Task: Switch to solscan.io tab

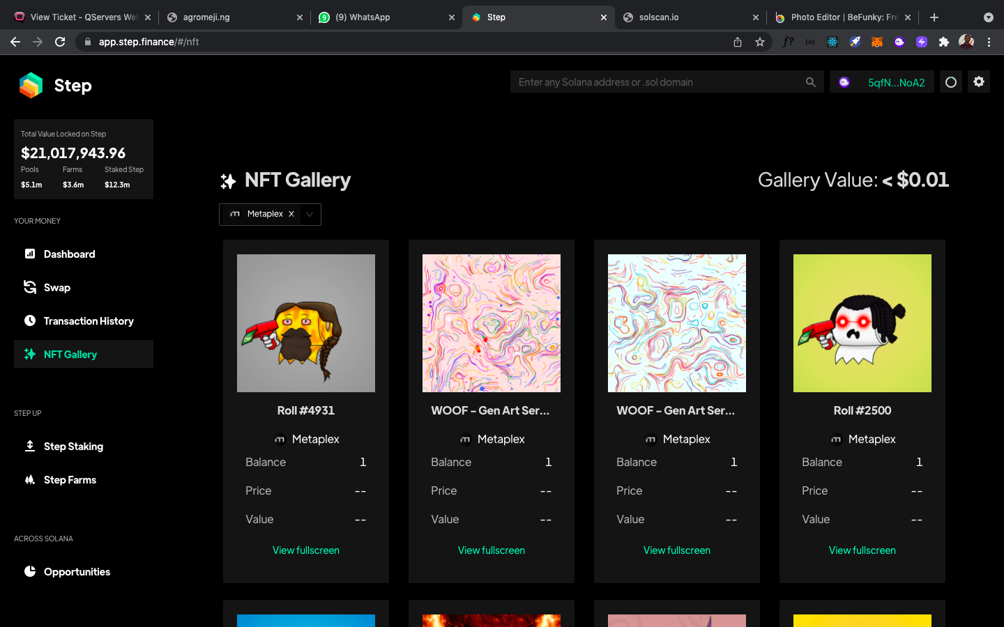Action: click(690, 17)
